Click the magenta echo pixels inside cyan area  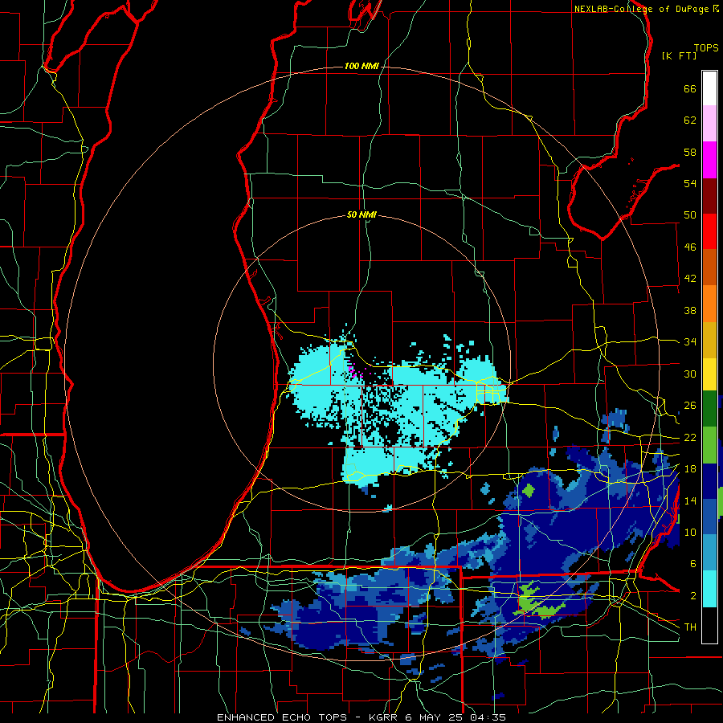pos(353,372)
